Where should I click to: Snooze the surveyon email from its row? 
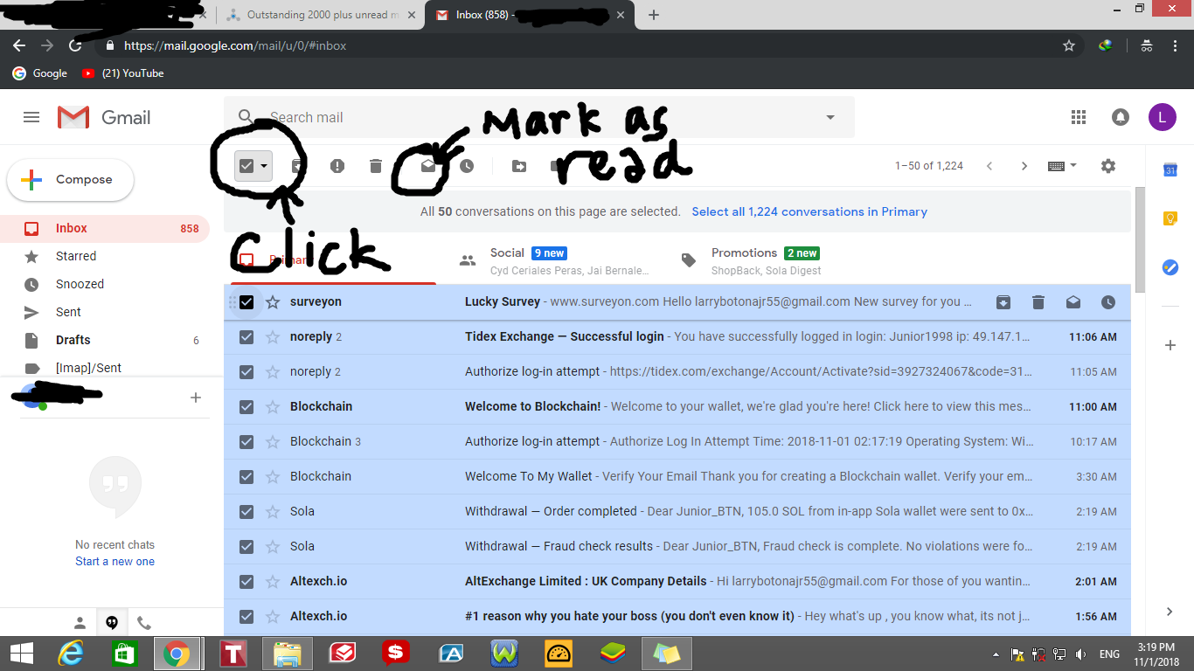1108,302
